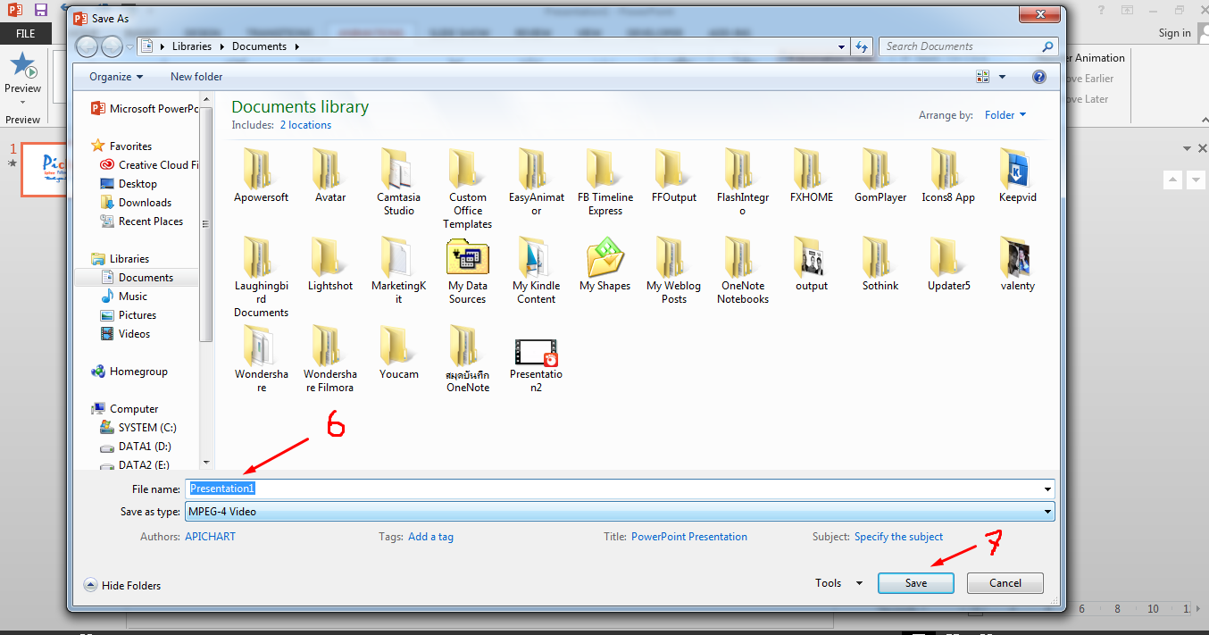This screenshot has width=1209, height=635.
Task: Open the PowerPoint FILE tab
Action: (x=26, y=33)
